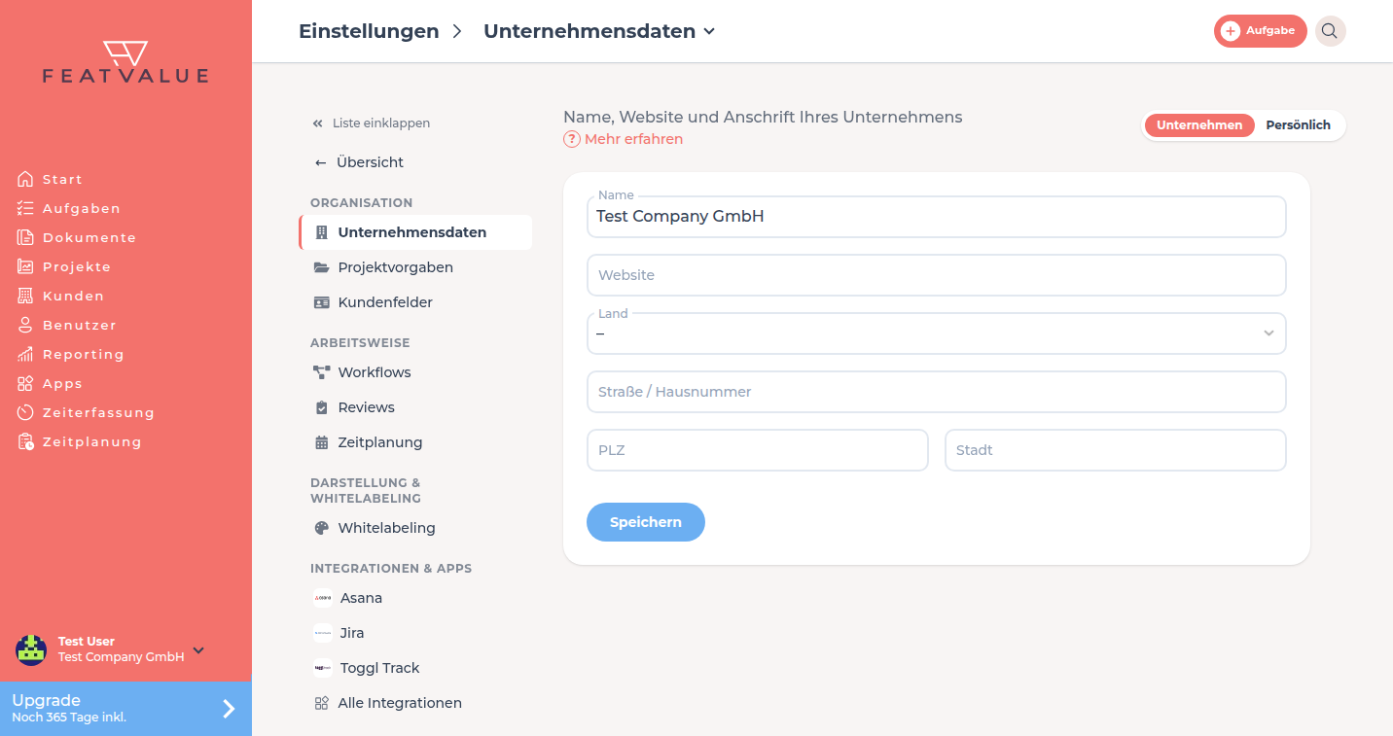
Task: Open Alle Integrationen in settings list
Action: (415, 703)
